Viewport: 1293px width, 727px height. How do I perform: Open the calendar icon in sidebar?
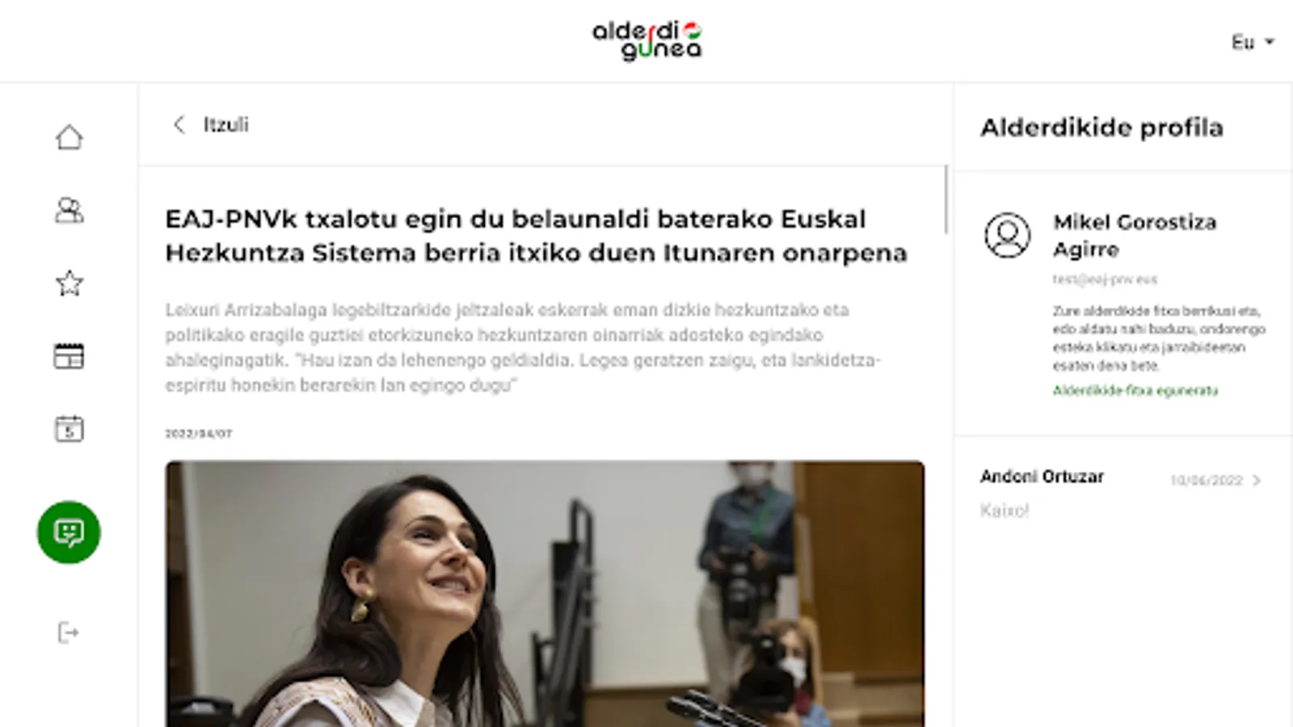coord(69,428)
